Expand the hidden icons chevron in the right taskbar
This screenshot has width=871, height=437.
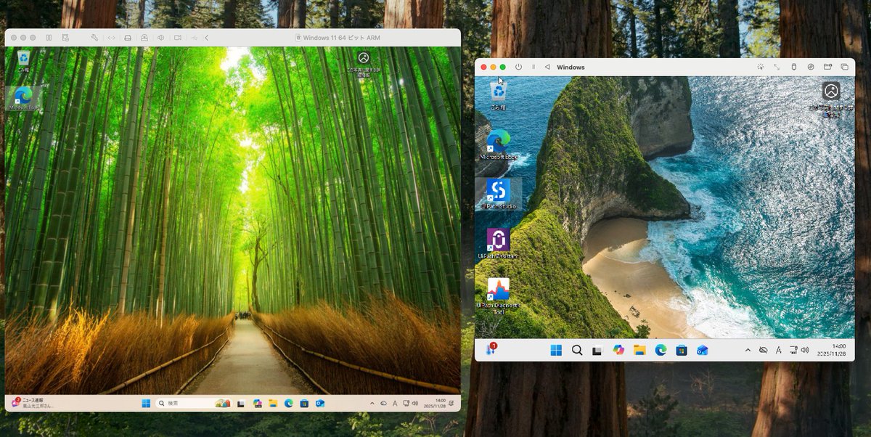747,350
